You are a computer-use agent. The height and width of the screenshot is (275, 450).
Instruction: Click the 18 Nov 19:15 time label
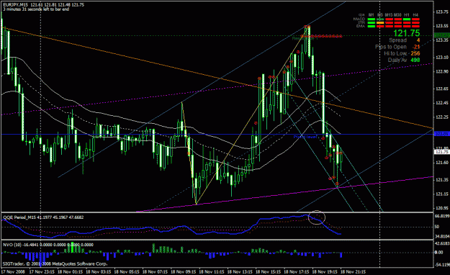(325, 271)
